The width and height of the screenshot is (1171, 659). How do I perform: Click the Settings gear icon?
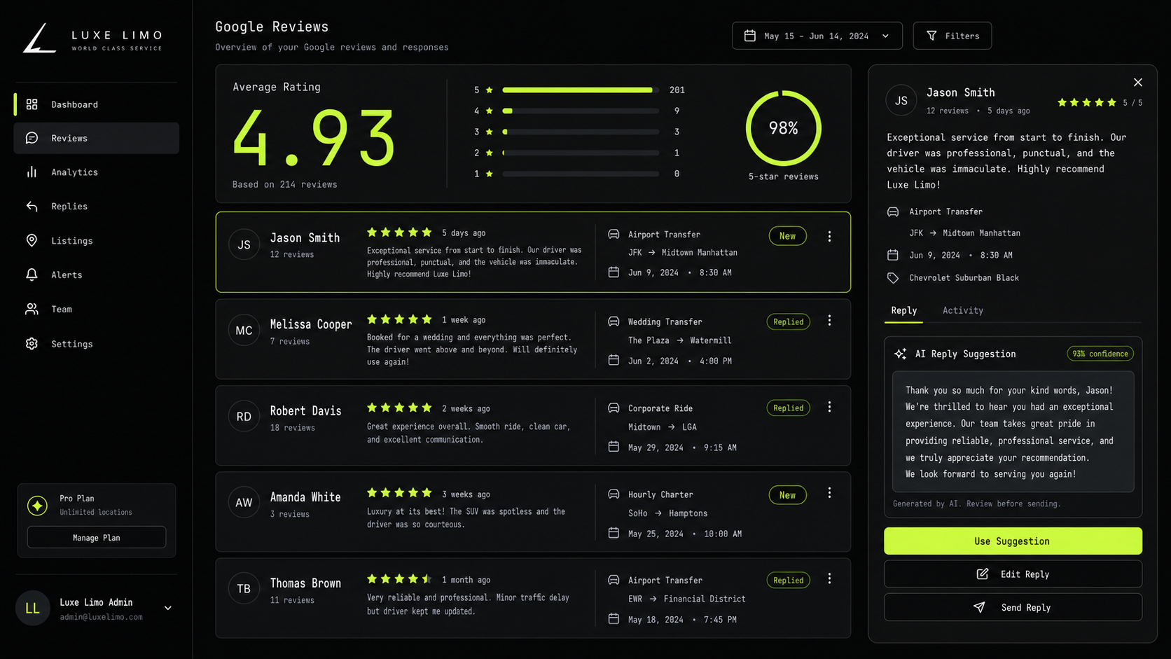click(32, 344)
